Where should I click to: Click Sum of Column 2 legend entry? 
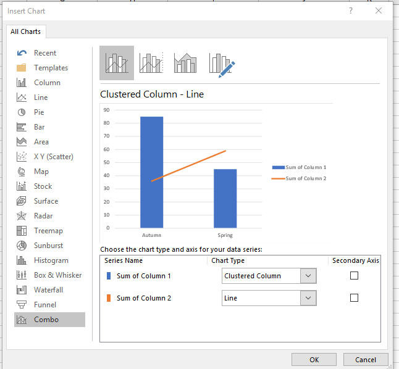click(299, 178)
